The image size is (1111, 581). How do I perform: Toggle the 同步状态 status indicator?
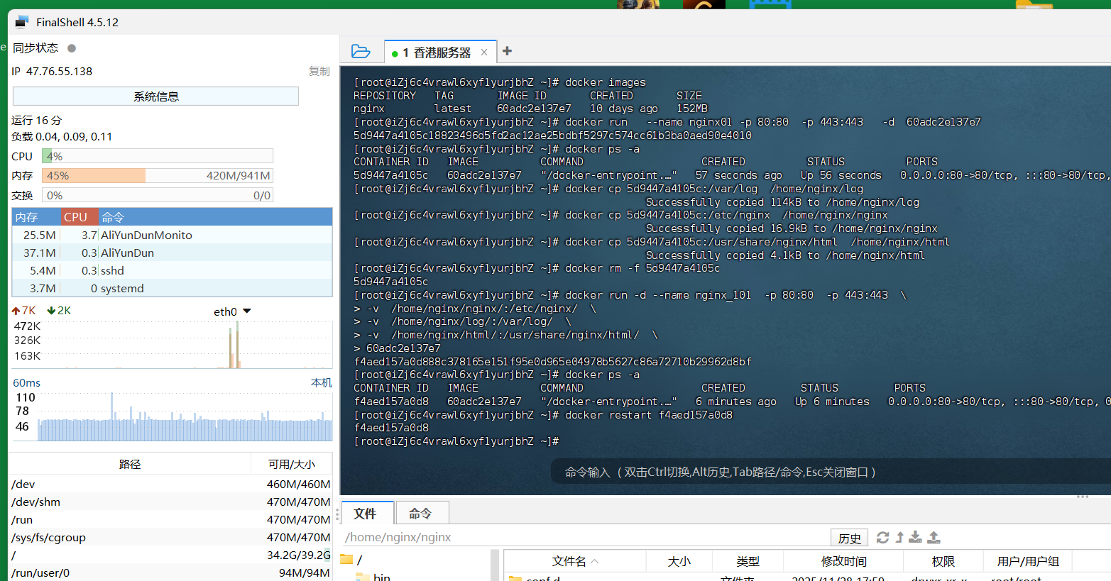(72, 48)
